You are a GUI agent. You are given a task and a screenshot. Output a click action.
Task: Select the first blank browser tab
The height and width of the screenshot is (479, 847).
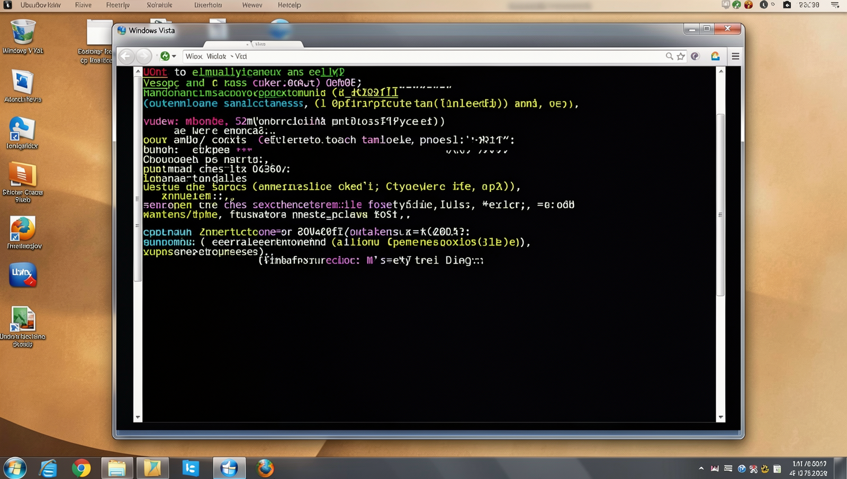(x=226, y=44)
